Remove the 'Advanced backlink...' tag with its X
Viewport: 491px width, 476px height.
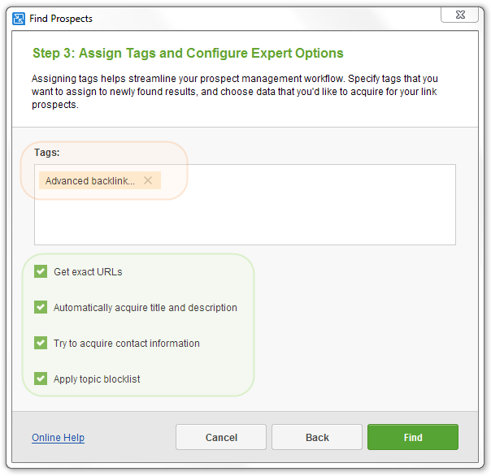coord(148,180)
